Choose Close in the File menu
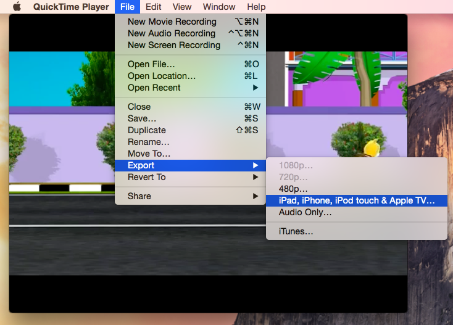The height and width of the screenshot is (325, 453). point(190,107)
